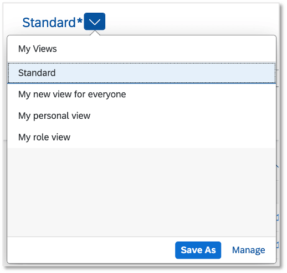Switch to My new view for everyone
This screenshot has width=287, height=273.
point(142,95)
